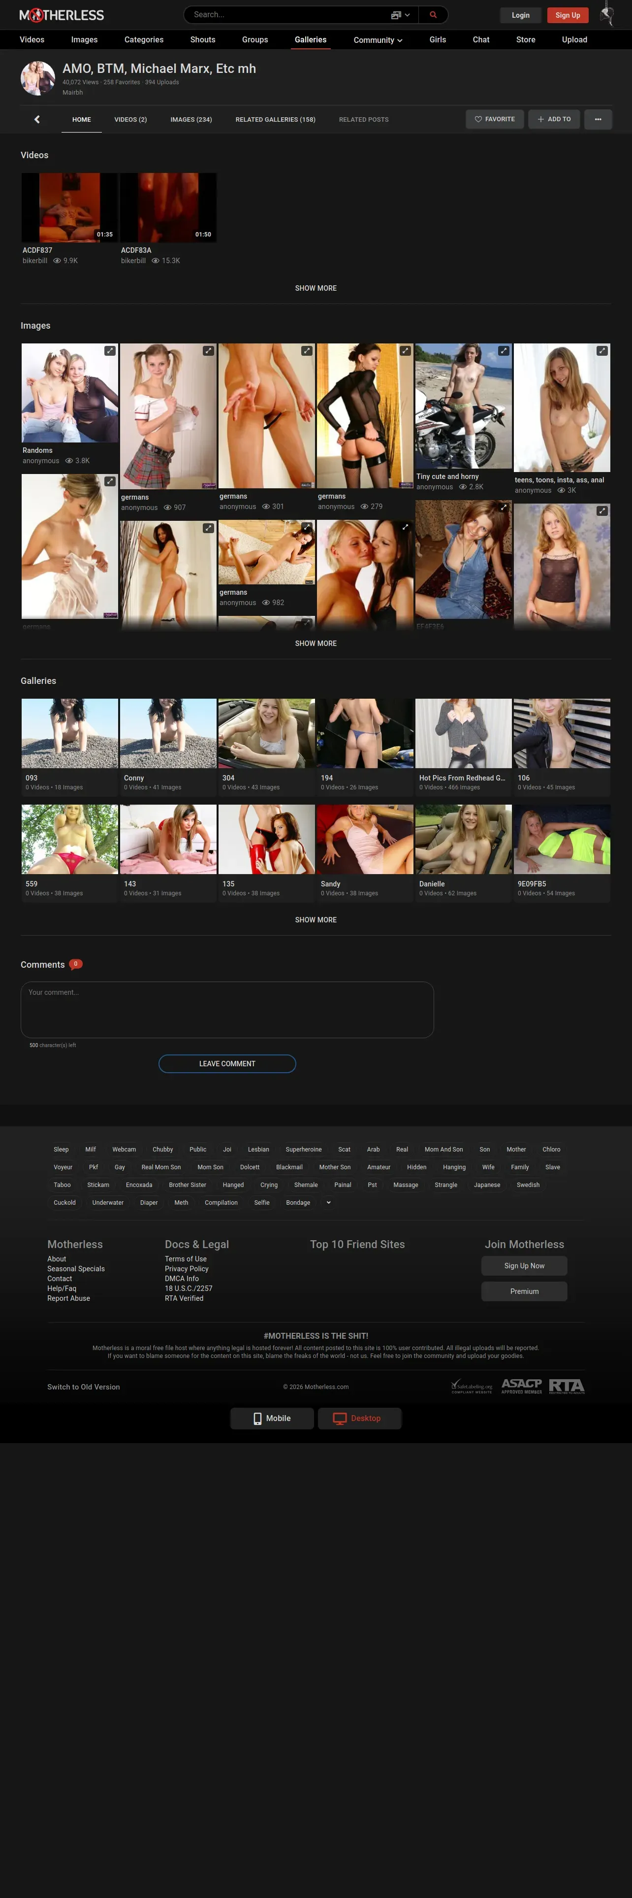Open the Motherless logo home link
632x1898 pixels.
[62, 15]
